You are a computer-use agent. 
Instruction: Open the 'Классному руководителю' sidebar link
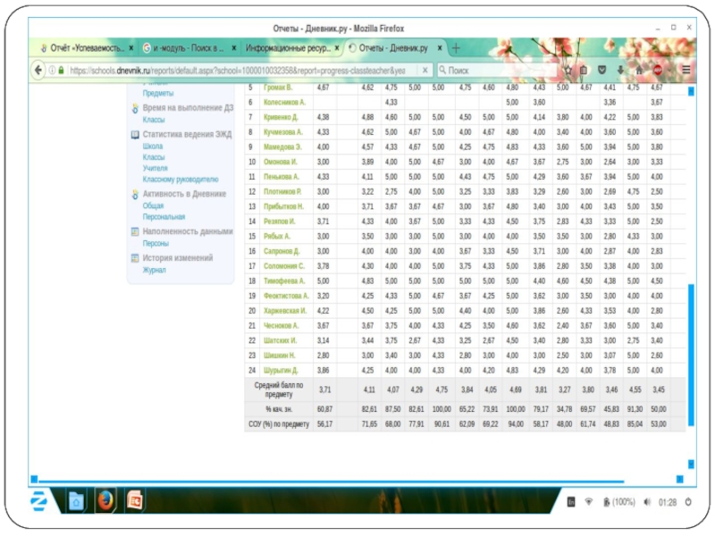pyautogui.click(x=180, y=179)
